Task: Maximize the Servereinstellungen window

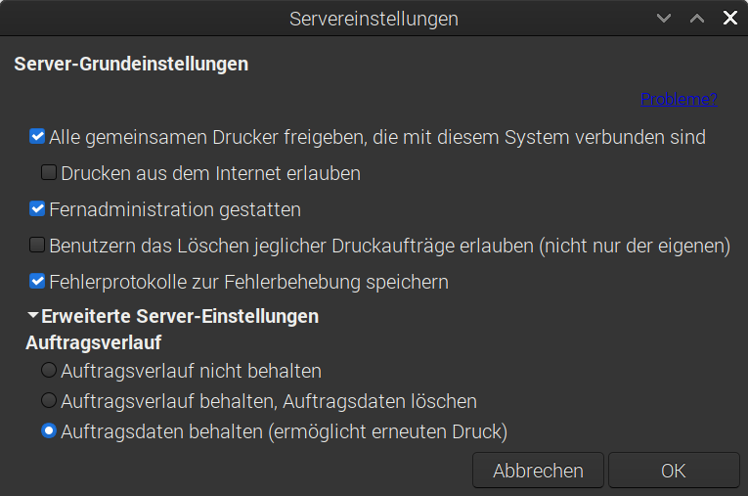Action: [697, 19]
